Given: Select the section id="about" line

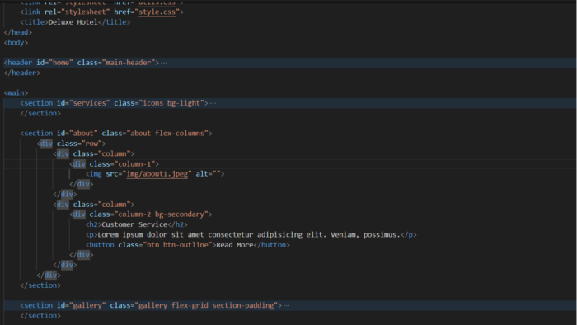Looking at the screenshot, I should pyautogui.click(x=116, y=134).
